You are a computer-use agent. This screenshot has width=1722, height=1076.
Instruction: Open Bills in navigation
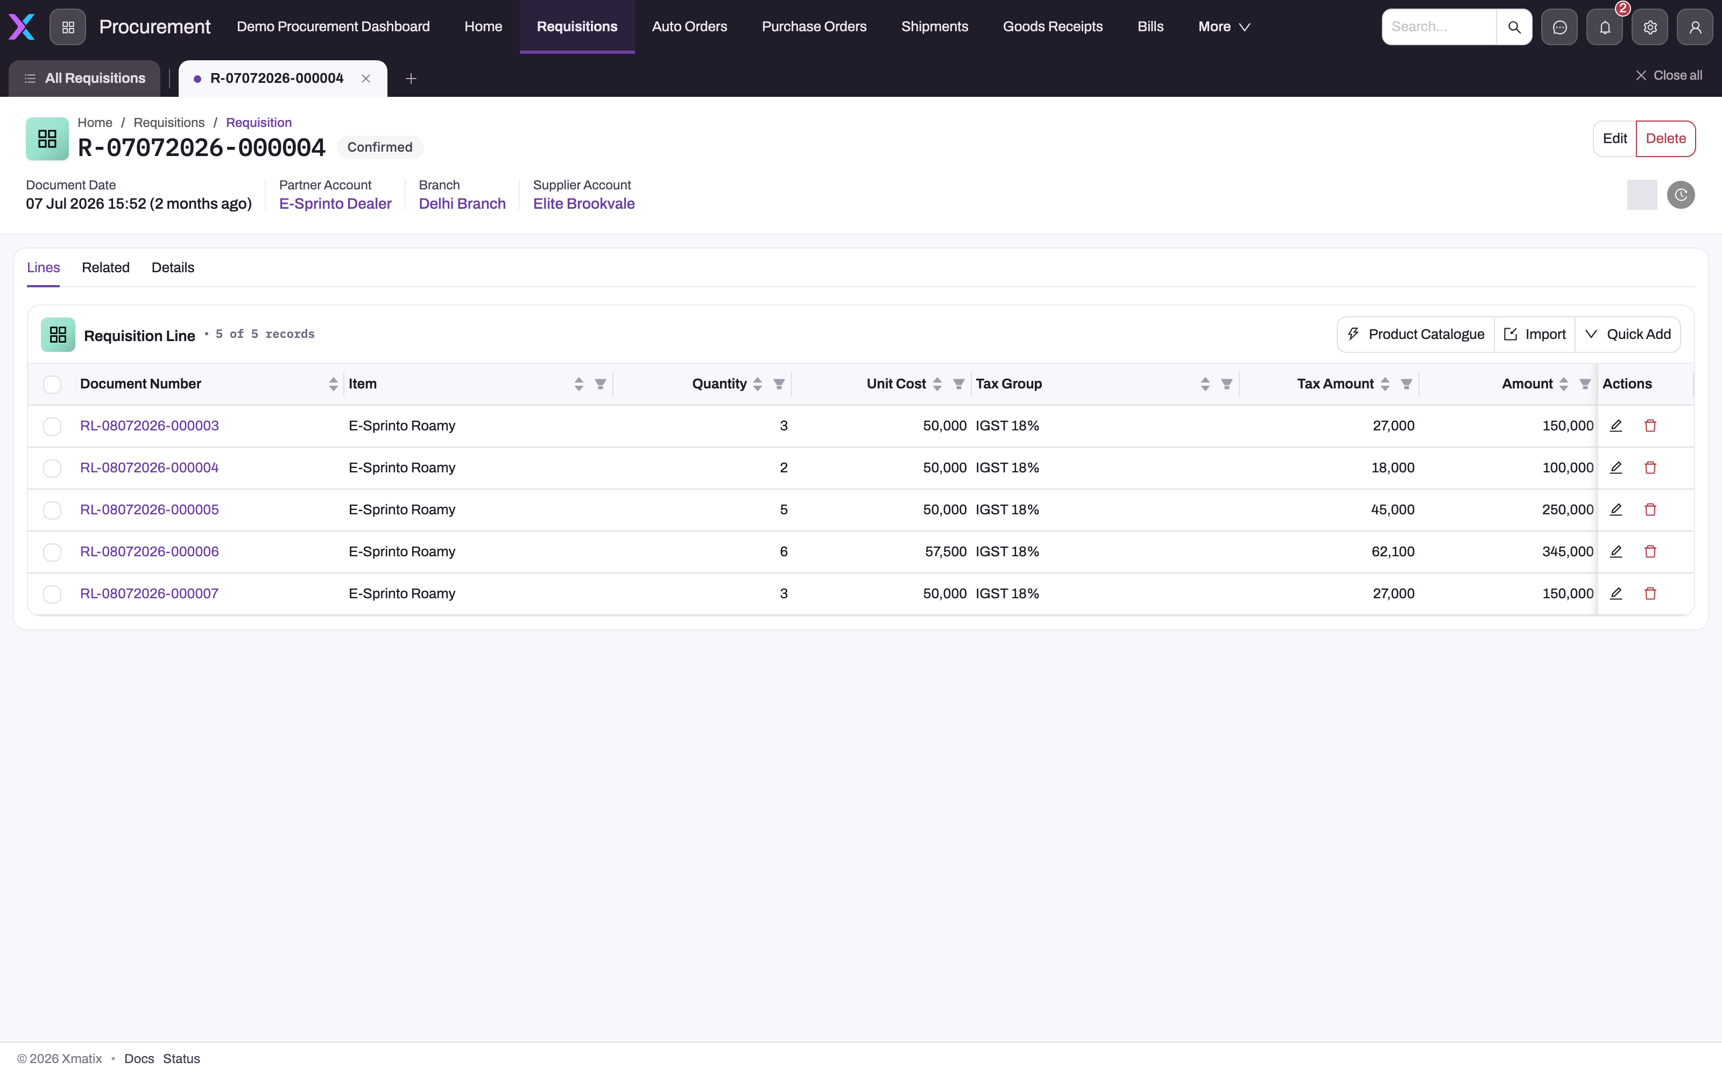point(1150,27)
